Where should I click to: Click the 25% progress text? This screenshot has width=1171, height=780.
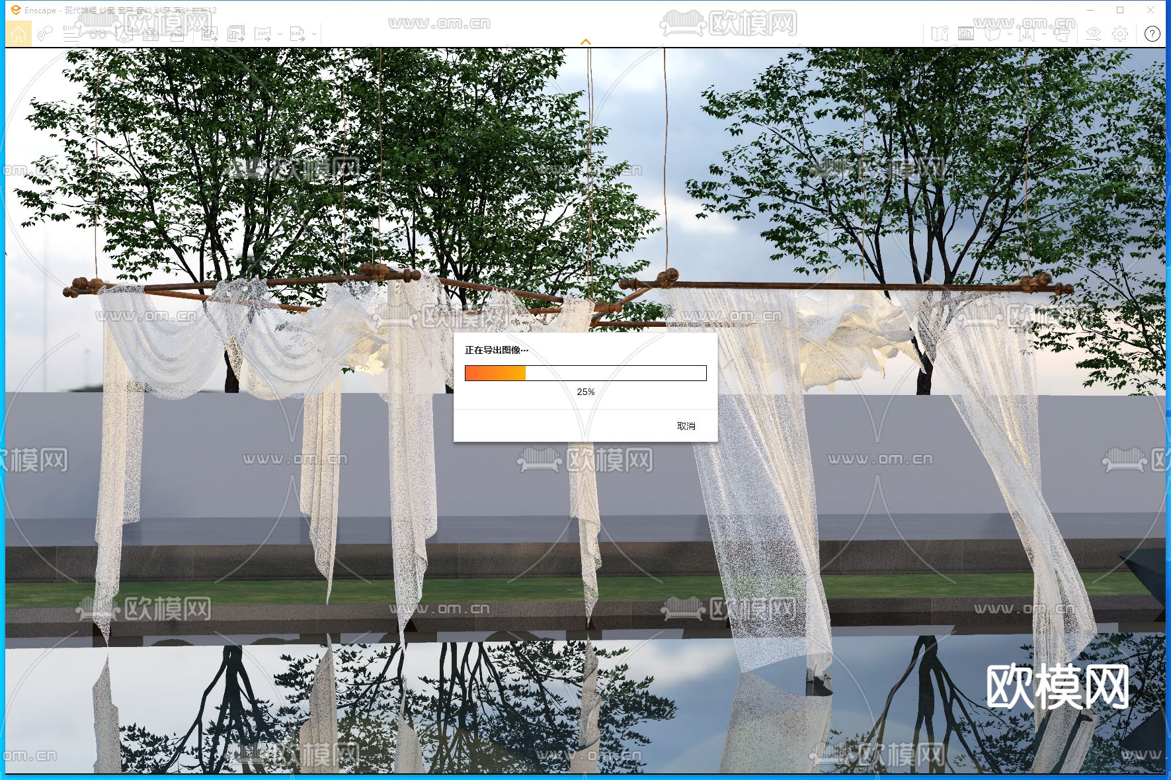pos(586,392)
